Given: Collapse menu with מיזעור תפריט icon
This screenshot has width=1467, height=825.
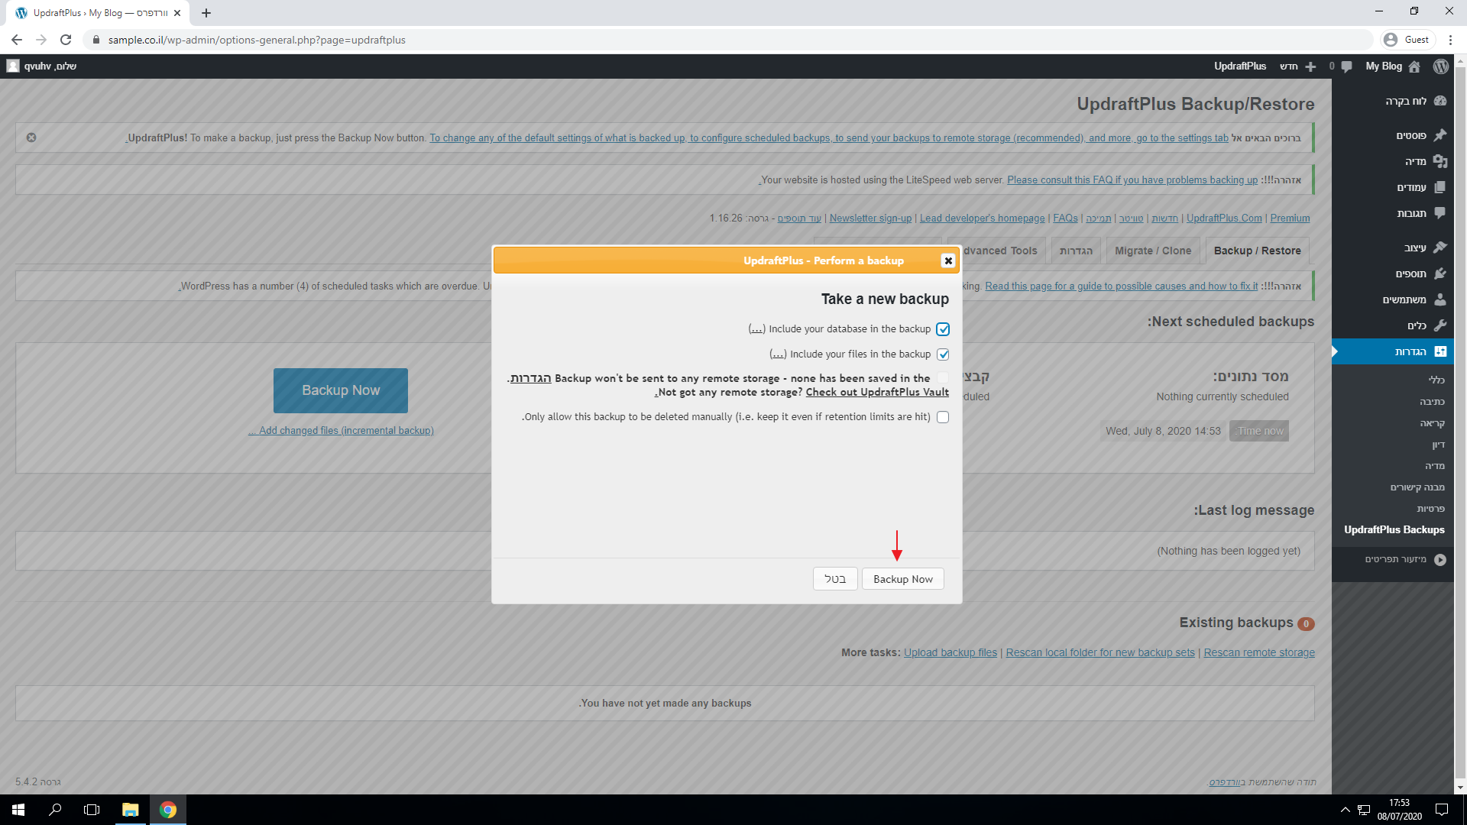Looking at the screenshot, I should pos(1440,559).
